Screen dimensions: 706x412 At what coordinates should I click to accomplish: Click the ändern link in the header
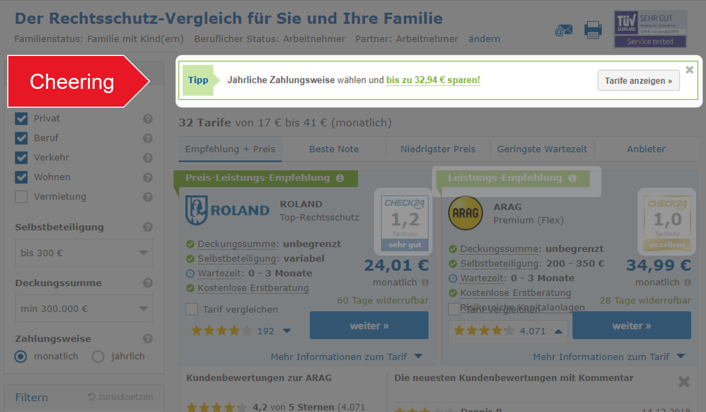484,39
